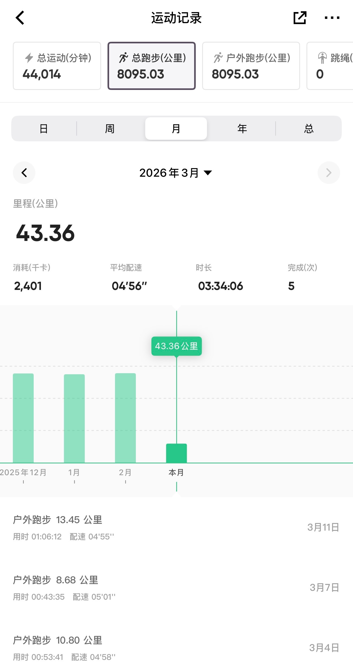Switch to the 周 period tab
This screenshot has width=353, height=669.
point(110,129)
